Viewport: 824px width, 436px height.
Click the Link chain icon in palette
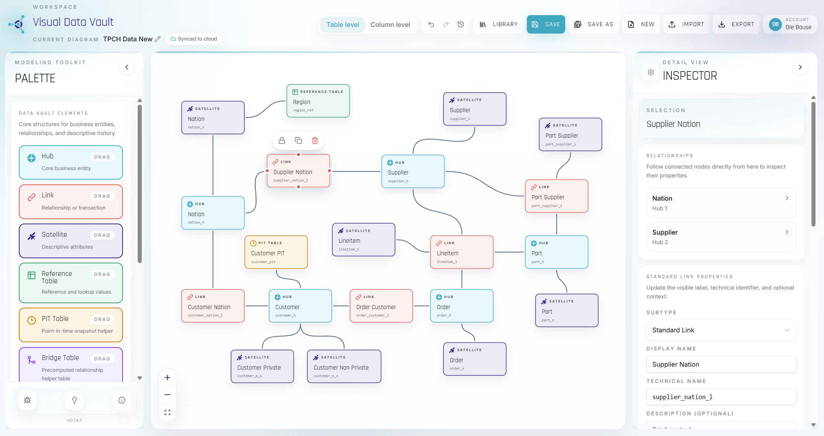(x=32, y=197)
